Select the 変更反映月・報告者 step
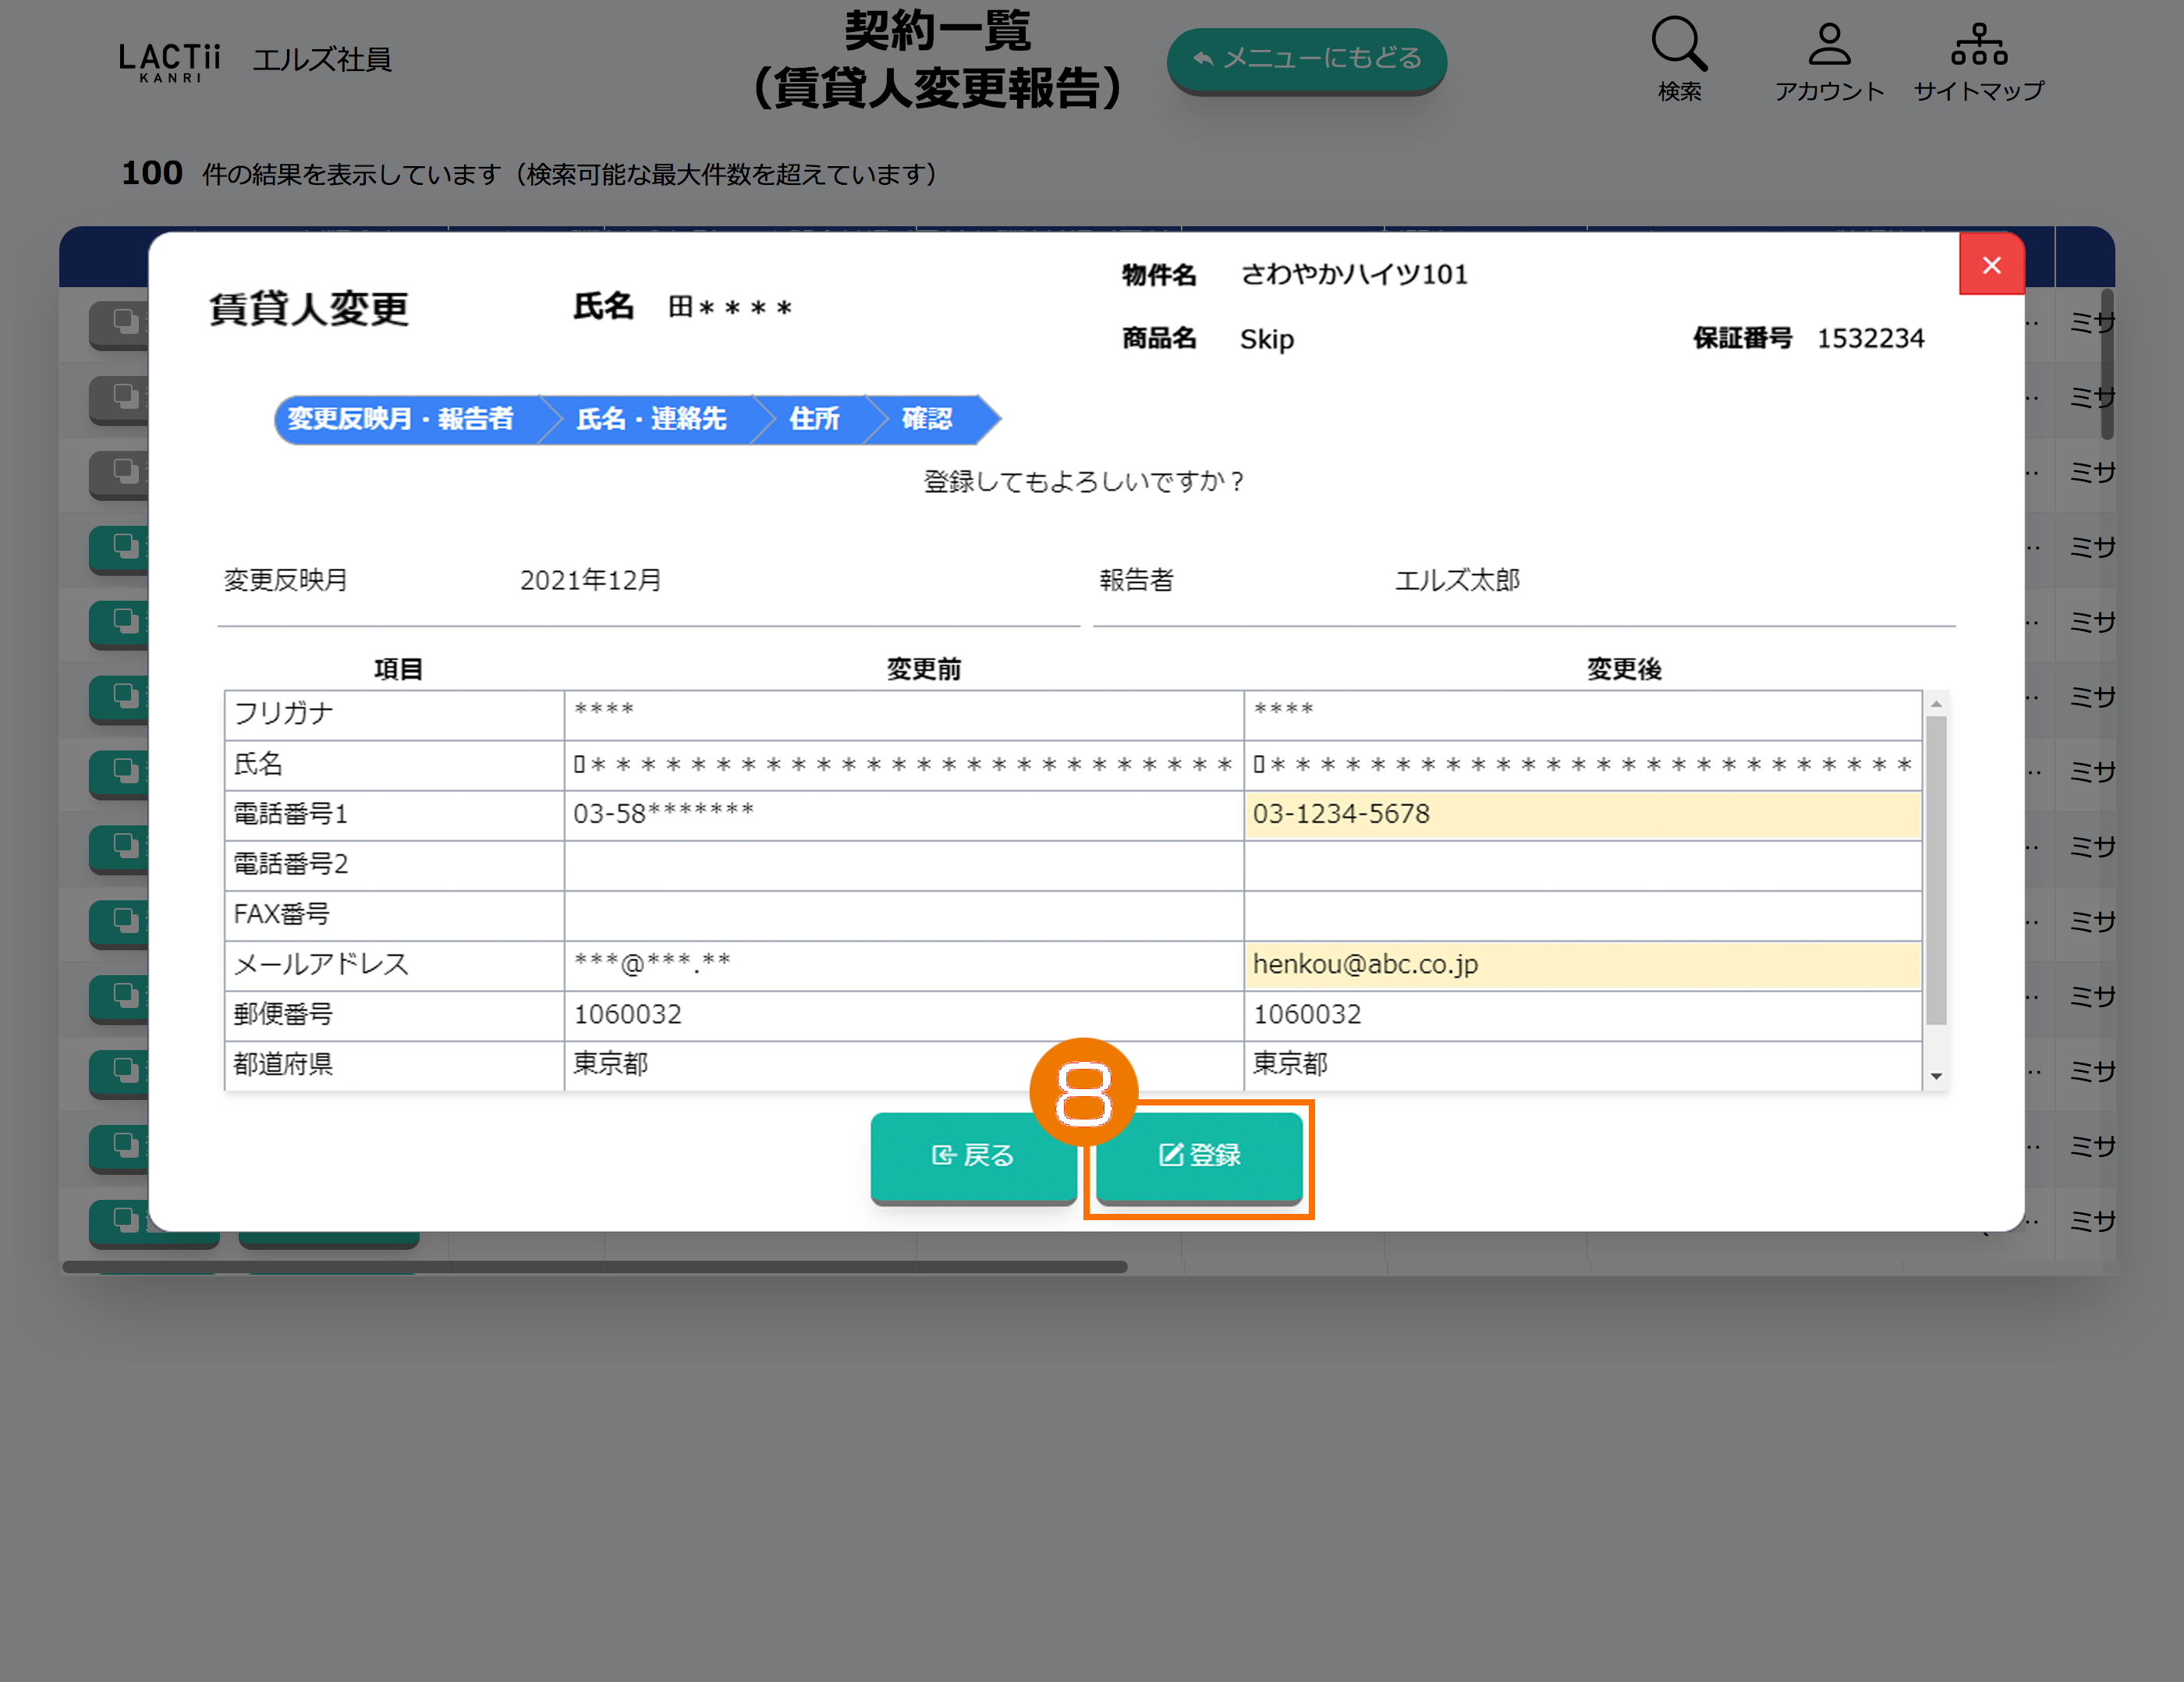The height and width of the screenshot is (1682, 2184). (401, 419)
